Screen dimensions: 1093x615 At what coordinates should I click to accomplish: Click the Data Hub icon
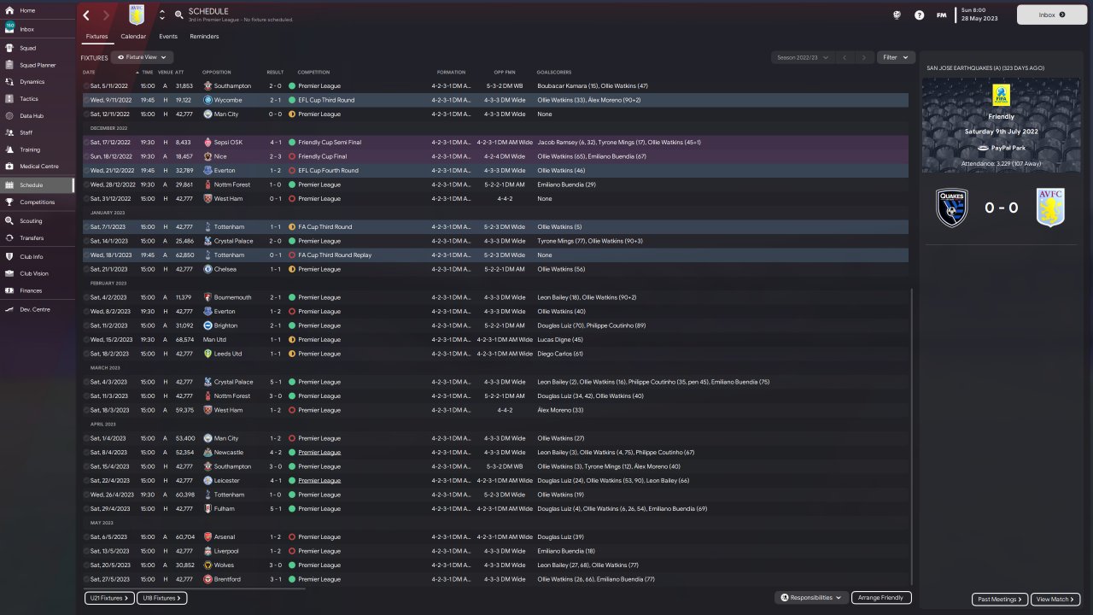pyautogui.click(x=9, y=116)
